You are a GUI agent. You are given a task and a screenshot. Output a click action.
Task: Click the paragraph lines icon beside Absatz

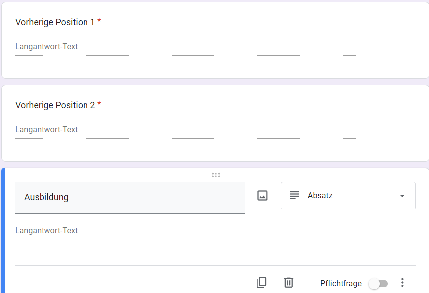click(294, 195)
